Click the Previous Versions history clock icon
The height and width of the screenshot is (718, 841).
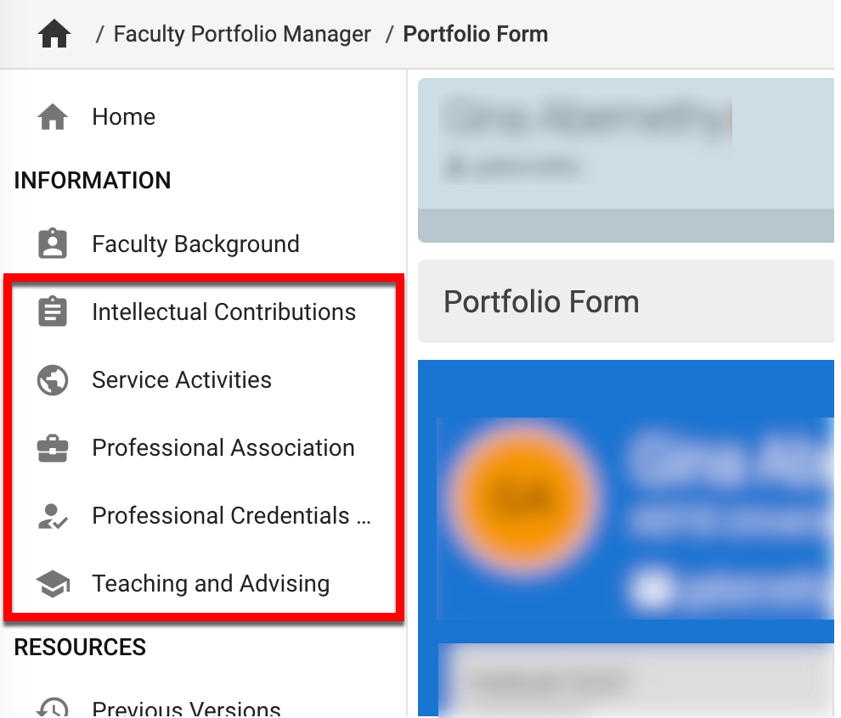point(53,708)
